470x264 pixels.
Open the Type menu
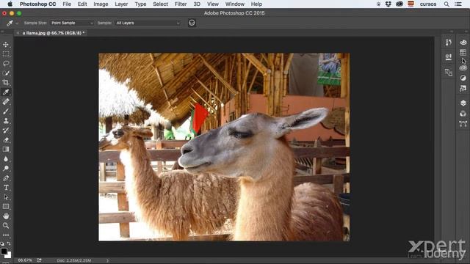point(140,4)
